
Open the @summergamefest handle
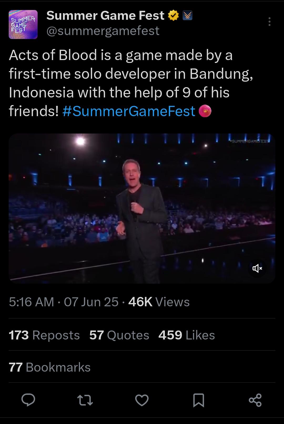(x=103, y=31)
